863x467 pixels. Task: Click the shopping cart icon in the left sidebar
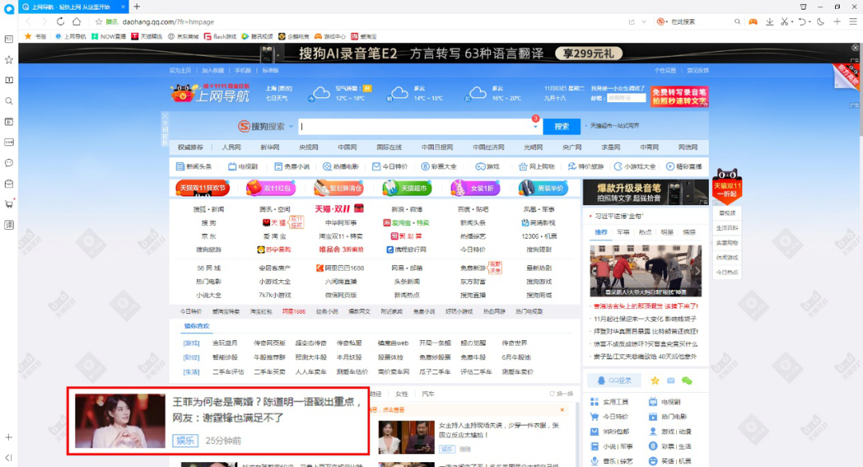[x=9, y=204]
